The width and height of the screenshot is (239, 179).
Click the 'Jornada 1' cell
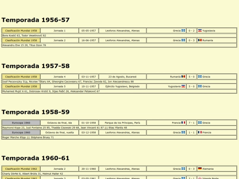click(60, 30)
